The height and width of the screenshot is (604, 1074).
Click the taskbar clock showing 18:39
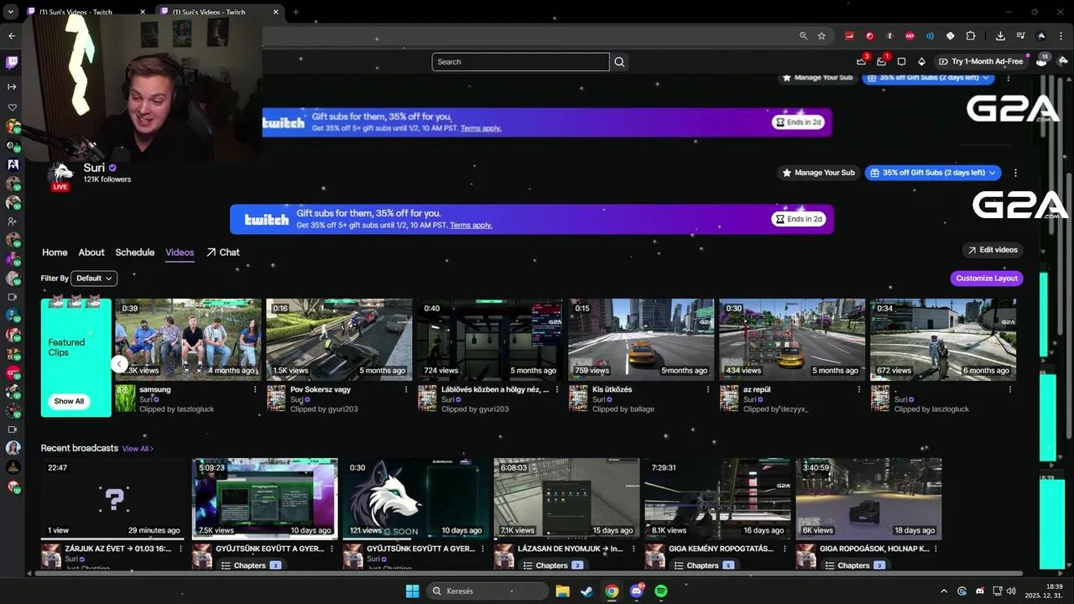[1044, 591]
